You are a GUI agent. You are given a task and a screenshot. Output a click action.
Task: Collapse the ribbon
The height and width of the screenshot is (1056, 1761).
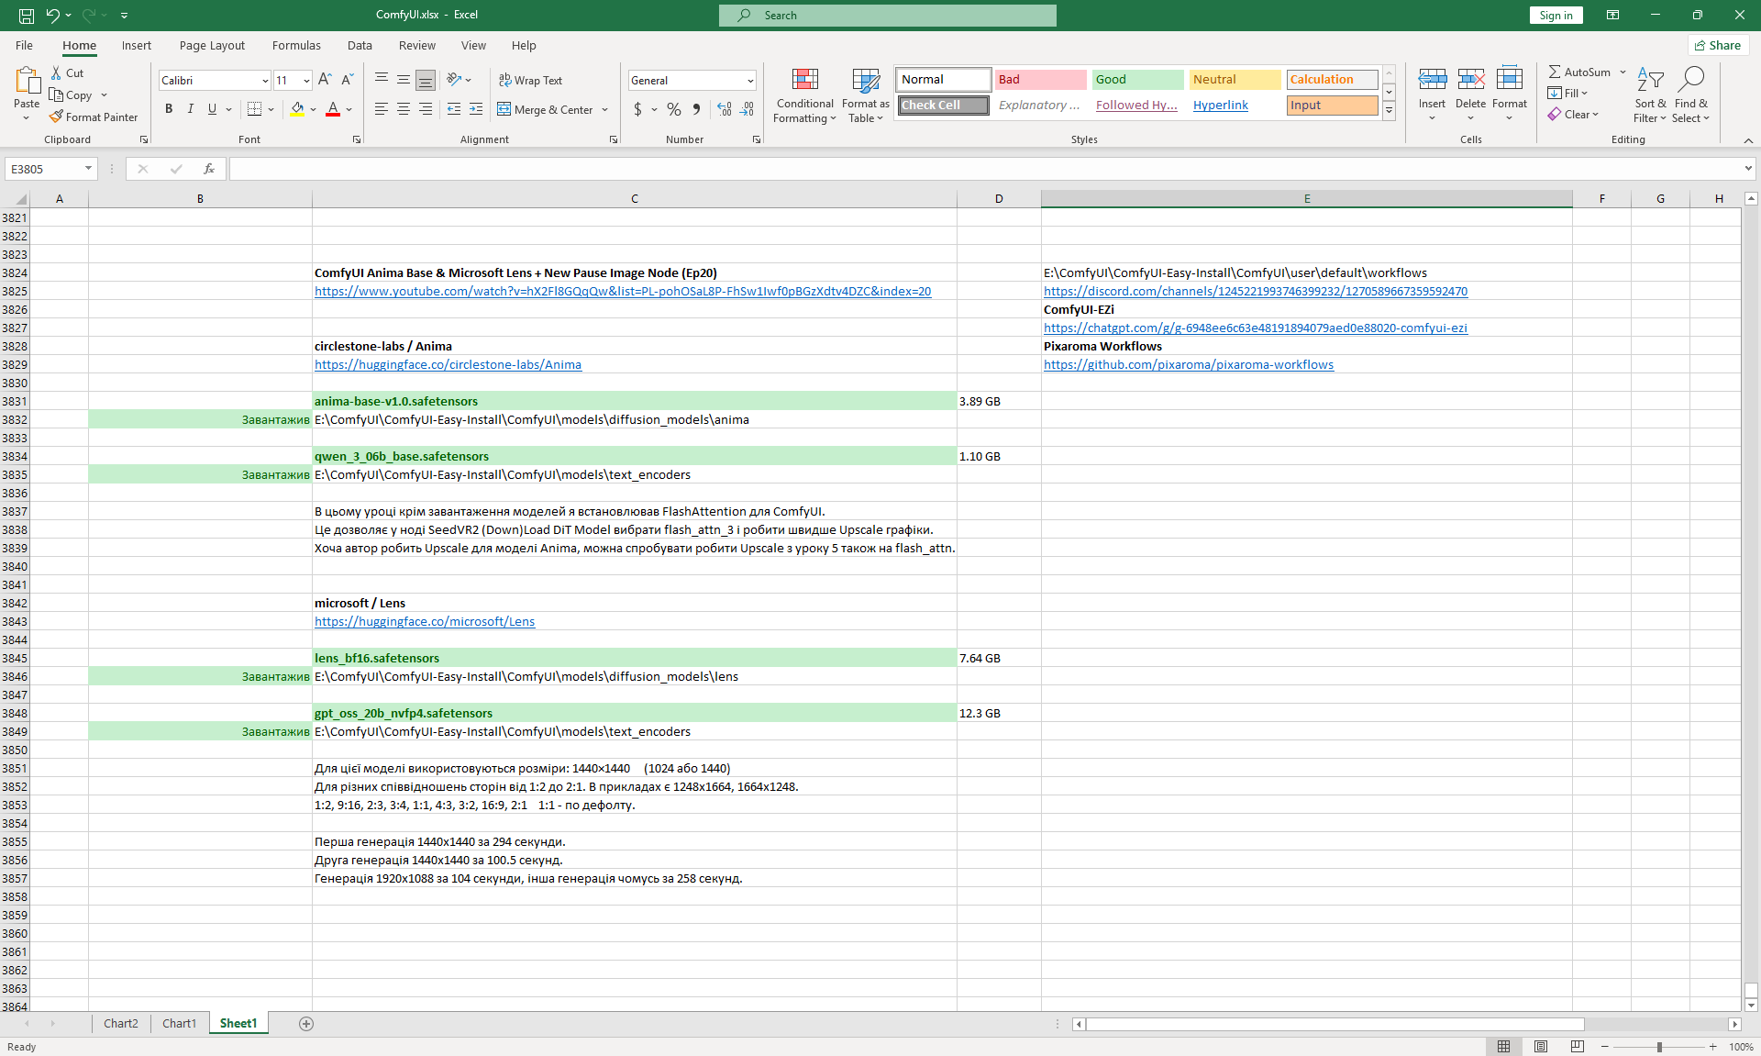point(1748,140)
